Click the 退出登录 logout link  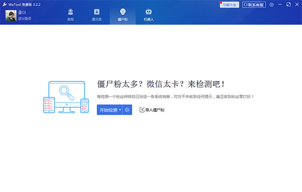tap(25, 19)
